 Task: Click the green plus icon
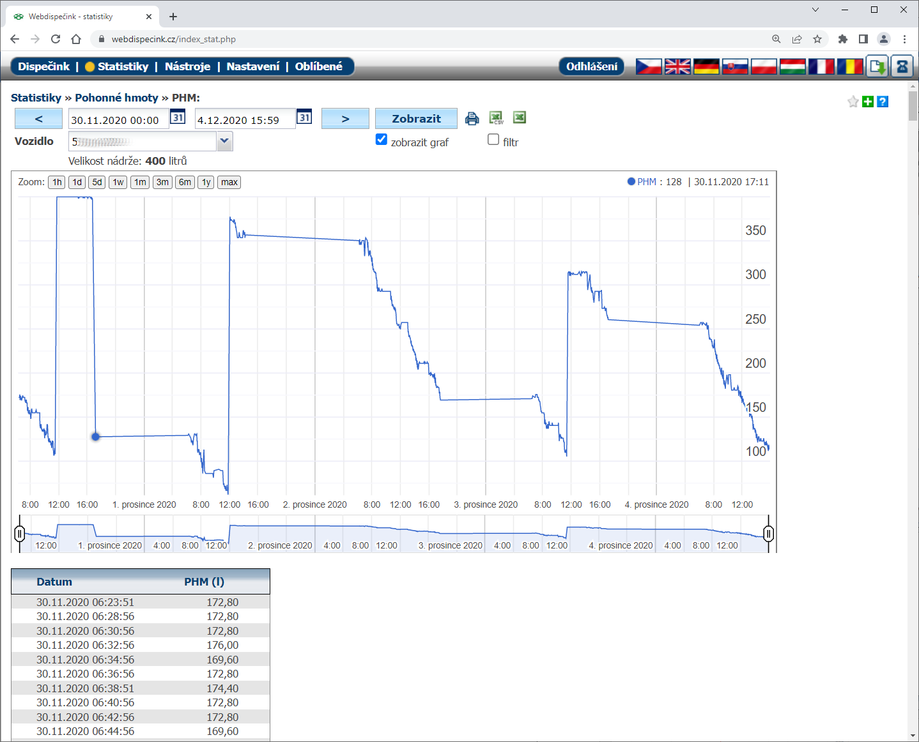click(868, 102)
